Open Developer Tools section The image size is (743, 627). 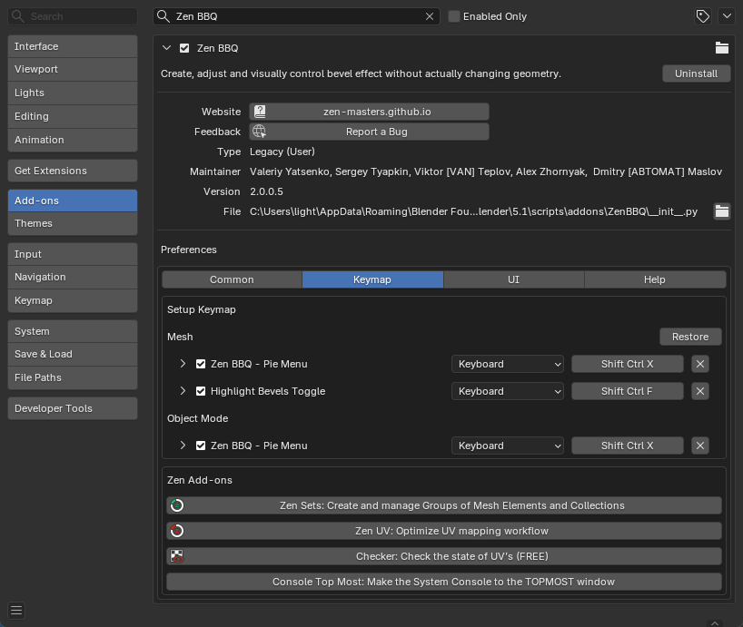point(73,408)
